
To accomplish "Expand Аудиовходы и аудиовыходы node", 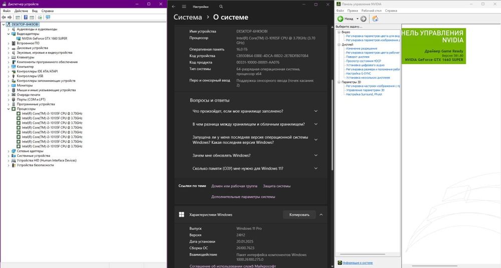I will point(9,29).
